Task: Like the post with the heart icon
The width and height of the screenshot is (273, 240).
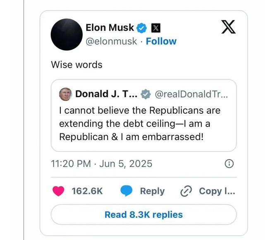Action: pyautogui.click(x=60, y=191)
